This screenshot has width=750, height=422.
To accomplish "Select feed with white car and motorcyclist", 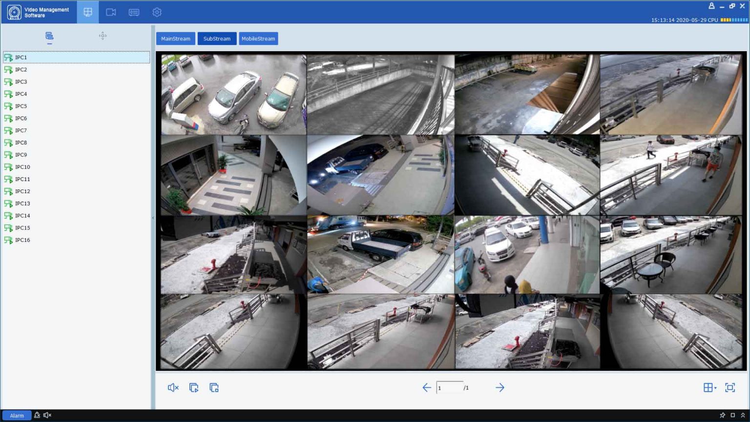I will [x=527, y=254].
